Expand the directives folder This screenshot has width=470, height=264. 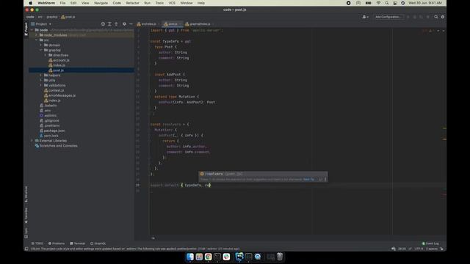coord(46,55)
